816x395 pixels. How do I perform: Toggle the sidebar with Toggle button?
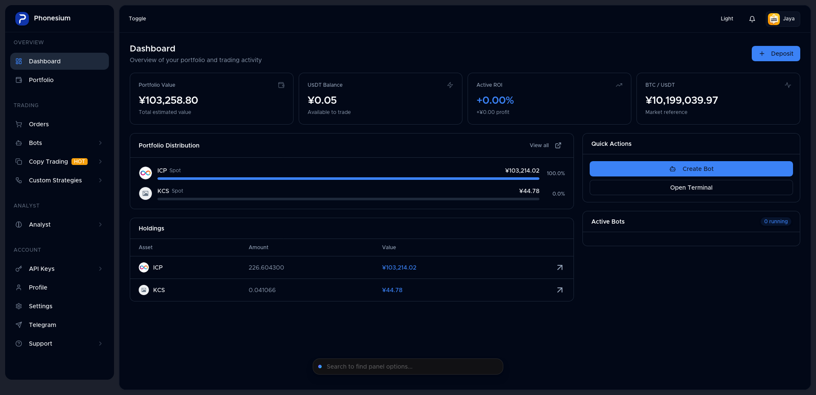[x=137, y=19]
